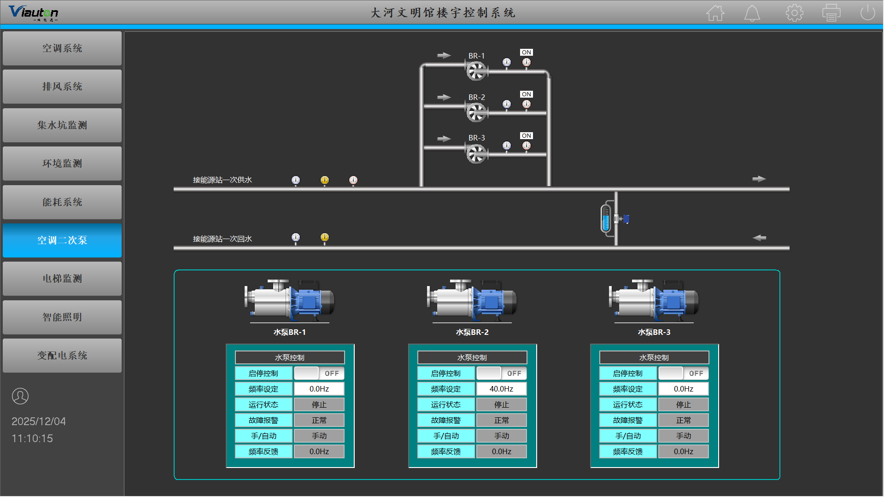Viewport: 884px width, 497px height.
Task: Open the alarm bell notifications
Action: [752, 13]
